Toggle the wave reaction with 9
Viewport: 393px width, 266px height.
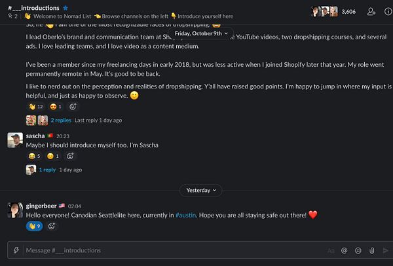[33, 226]
